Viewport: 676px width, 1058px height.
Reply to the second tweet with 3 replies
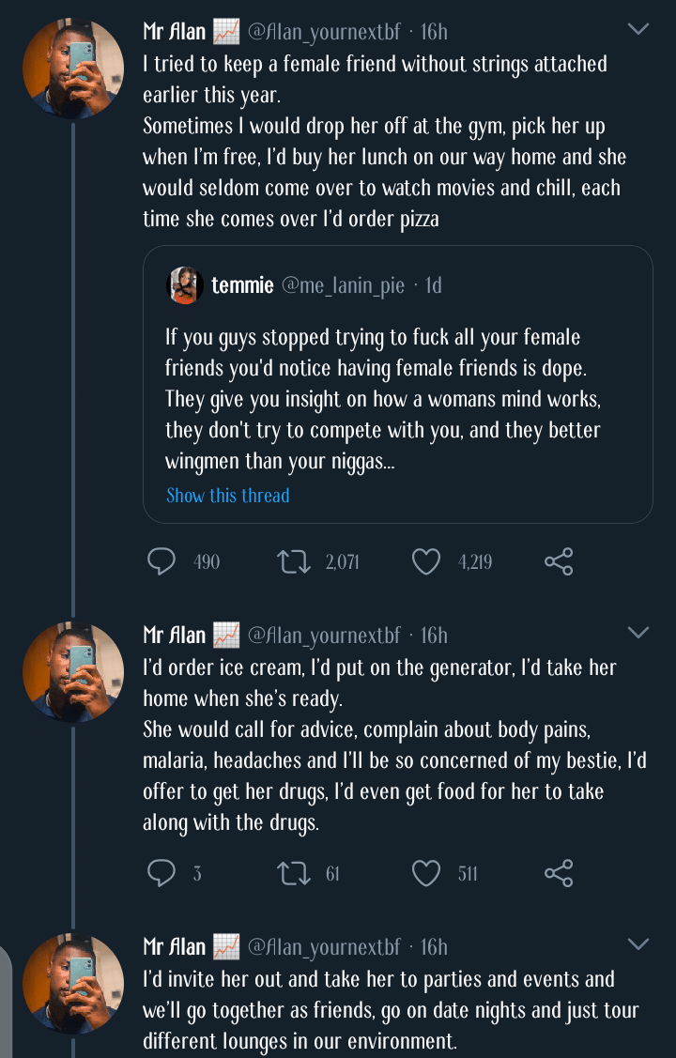pyautogui.click(x=162, y=874)
